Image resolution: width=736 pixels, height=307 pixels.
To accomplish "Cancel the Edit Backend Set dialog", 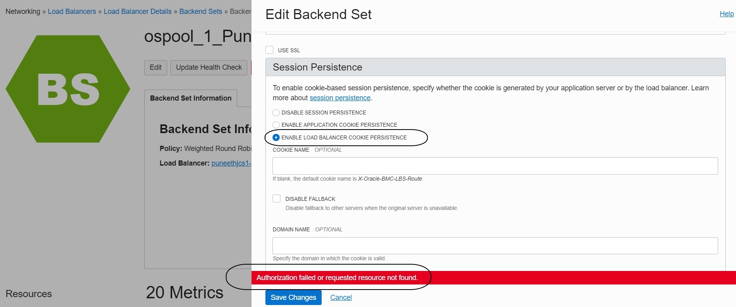I will (341, 297).
